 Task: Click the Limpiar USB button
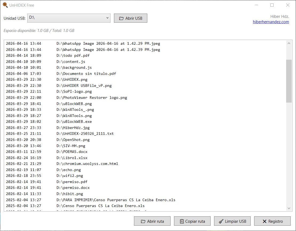point(232,221)
